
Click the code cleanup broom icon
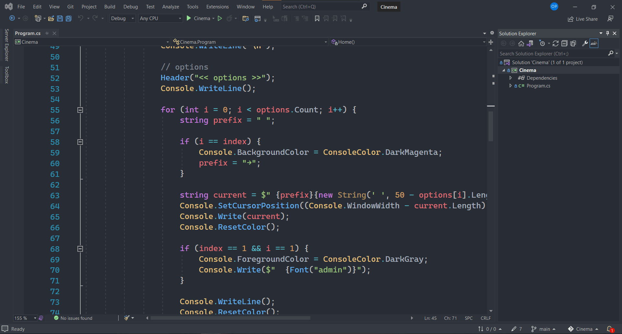point(127,318)
